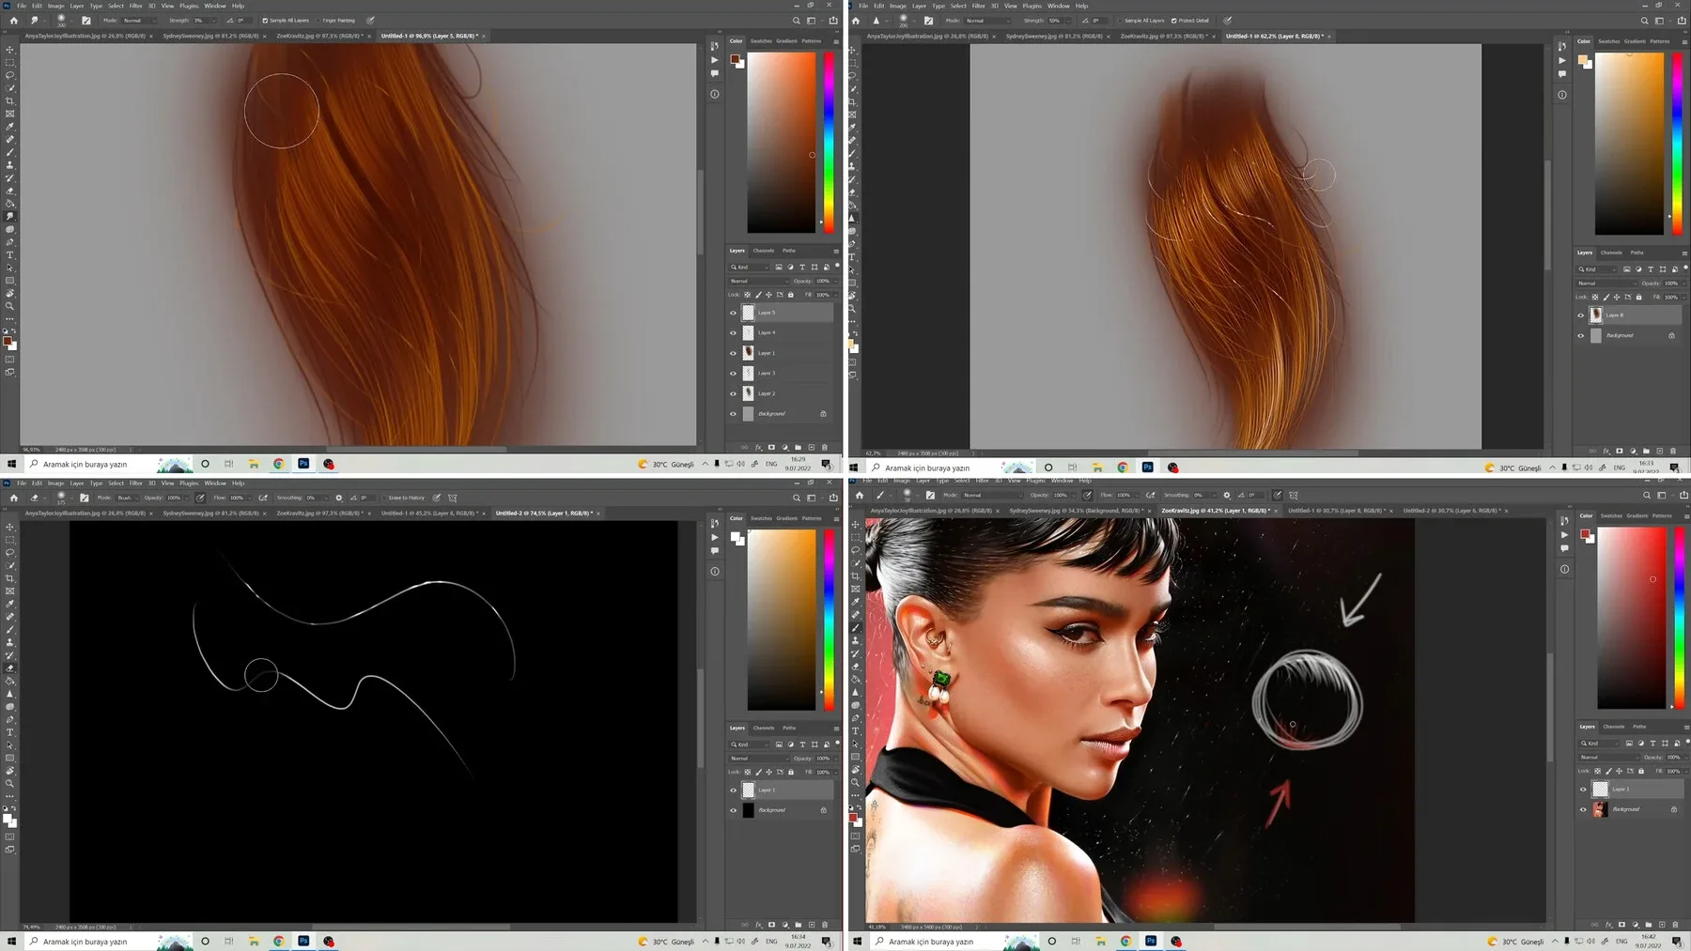Image resolution: width=1691 pixels, height=951 pixels.
Task: Select the Lasso tool in top-left window
Action: (x=10, y=75)
